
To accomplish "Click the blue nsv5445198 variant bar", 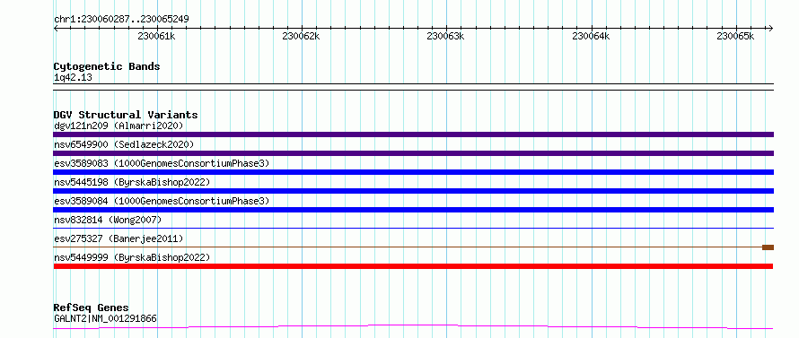I will pyautogui.click(x=414, y=191).
